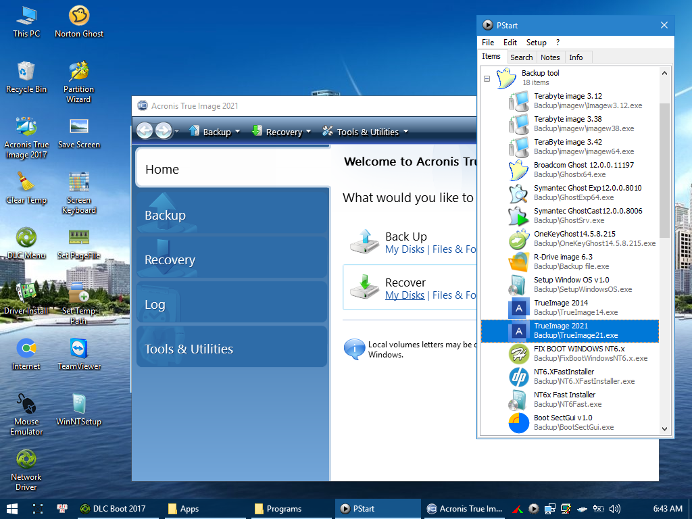Open the PStart Edit menu
The width and height of the screenshot is (692, 519).
pos(510,43)
